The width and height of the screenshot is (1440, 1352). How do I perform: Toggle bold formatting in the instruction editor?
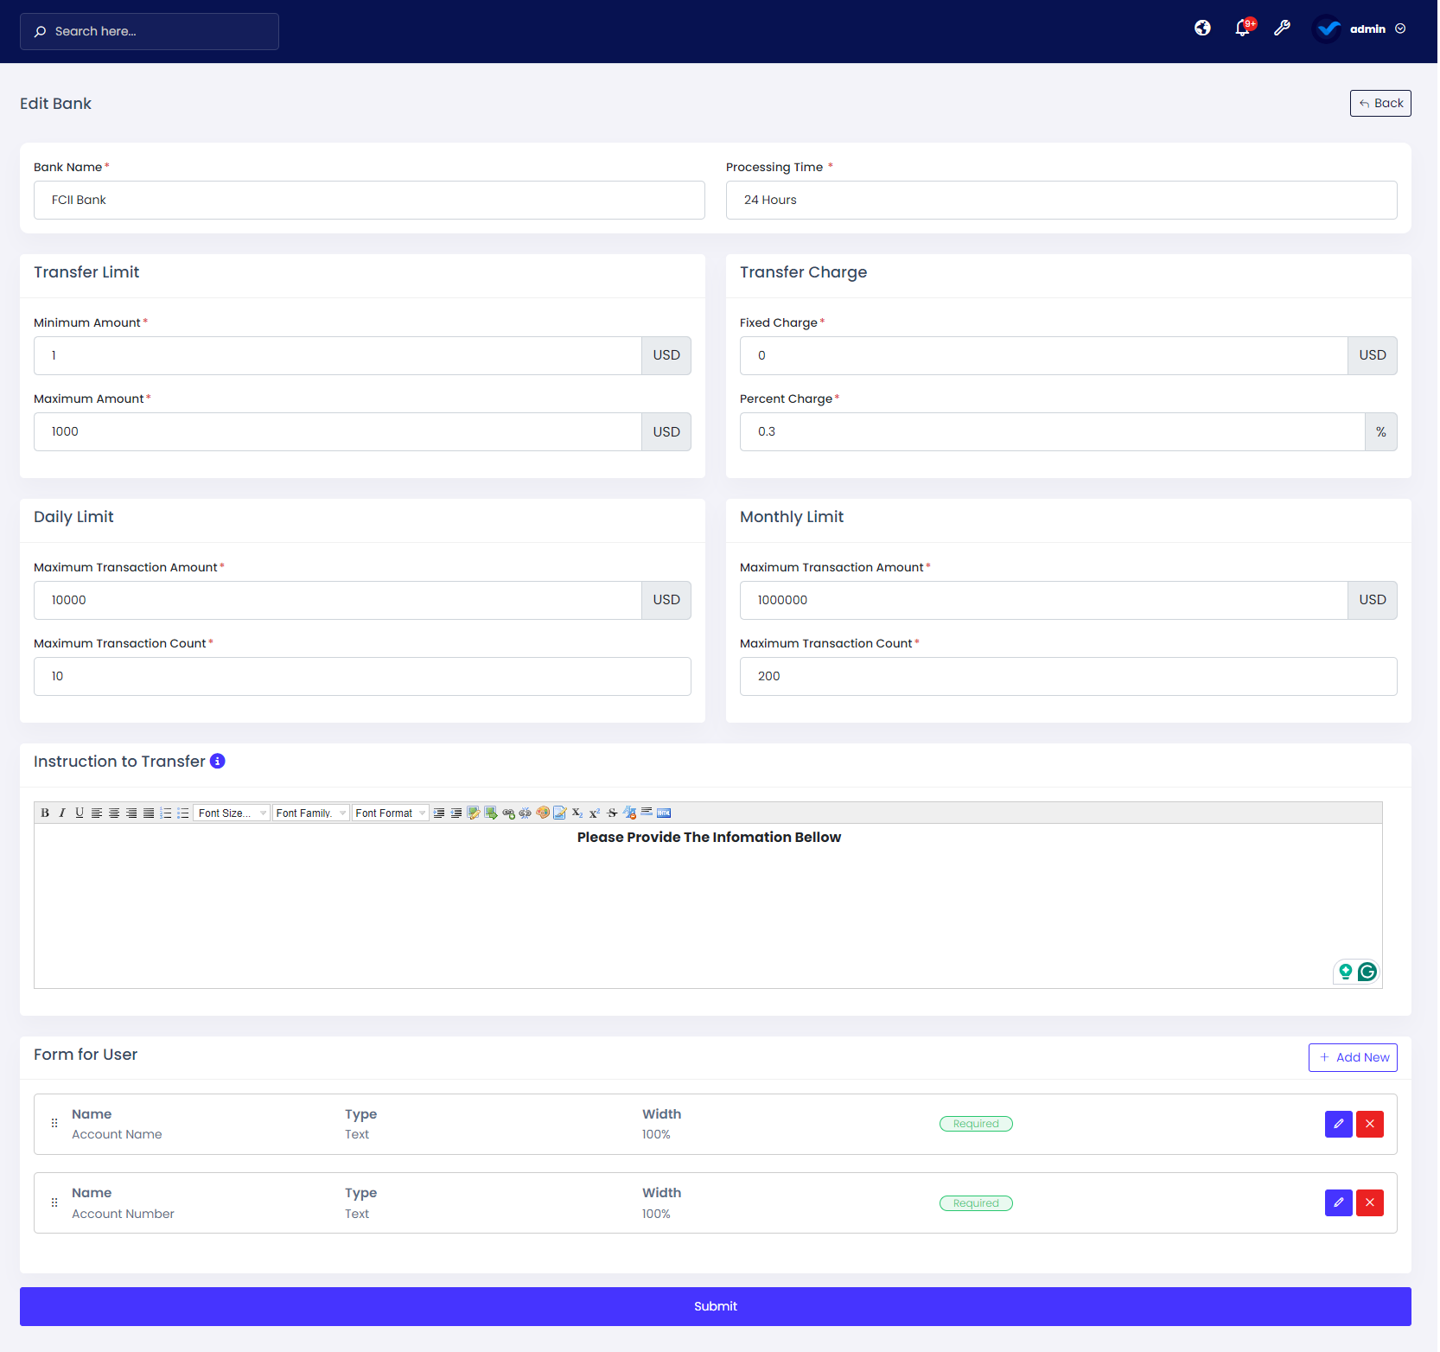tap(44, 813)
